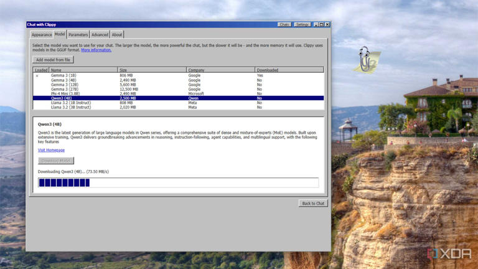This screenshot has height=269, width=478.
Task: Click the 5,600 MB size cell
Action: pos(128,85)
